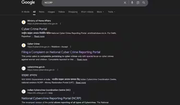180x105 pixels.
Task: Switch to AI Mode tab
Action: 26,12
